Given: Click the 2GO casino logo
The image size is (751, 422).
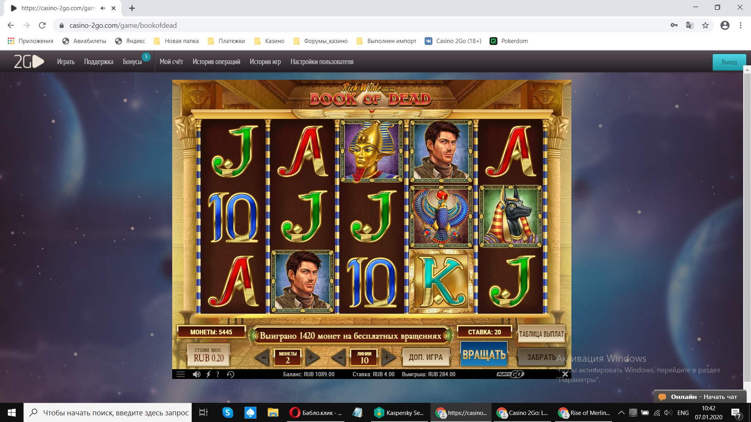Looking at the screenshot, I should [29, 62].
